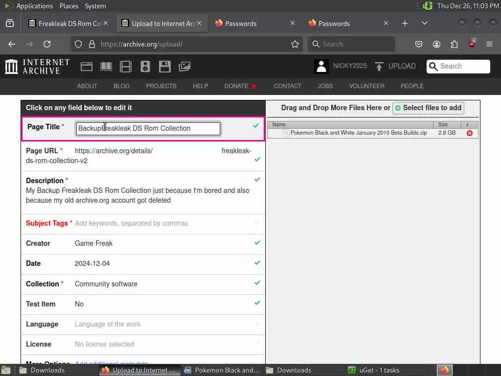This screenshot has width=501, height=376.
Task: Edit the Date value 2024-12-04
Action: (x=92, y=263)
